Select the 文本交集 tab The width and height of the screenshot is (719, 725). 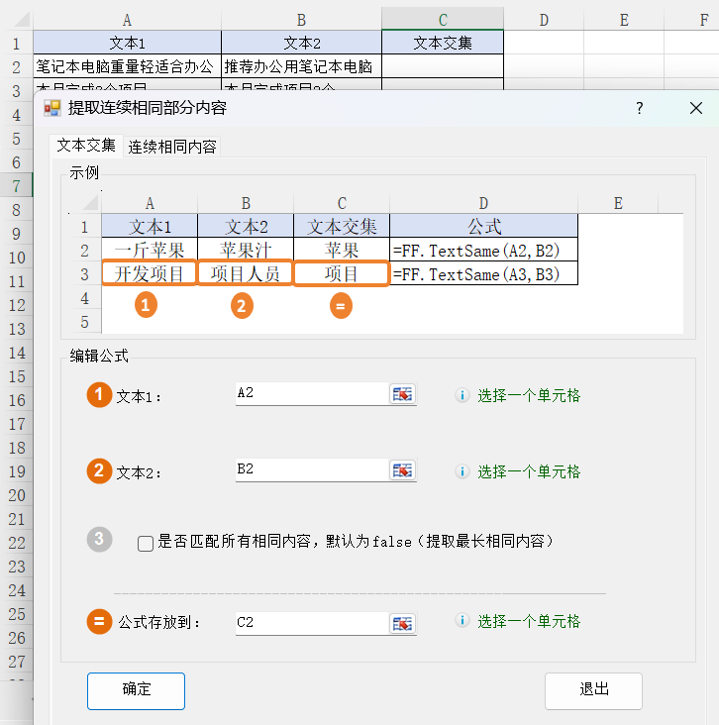click(86, 146)
